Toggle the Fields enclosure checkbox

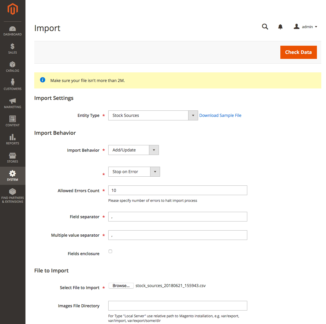(x=110, y=251)
